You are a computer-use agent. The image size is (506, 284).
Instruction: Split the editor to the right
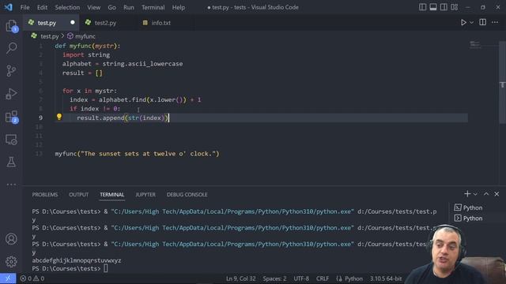tap(483, 22)
